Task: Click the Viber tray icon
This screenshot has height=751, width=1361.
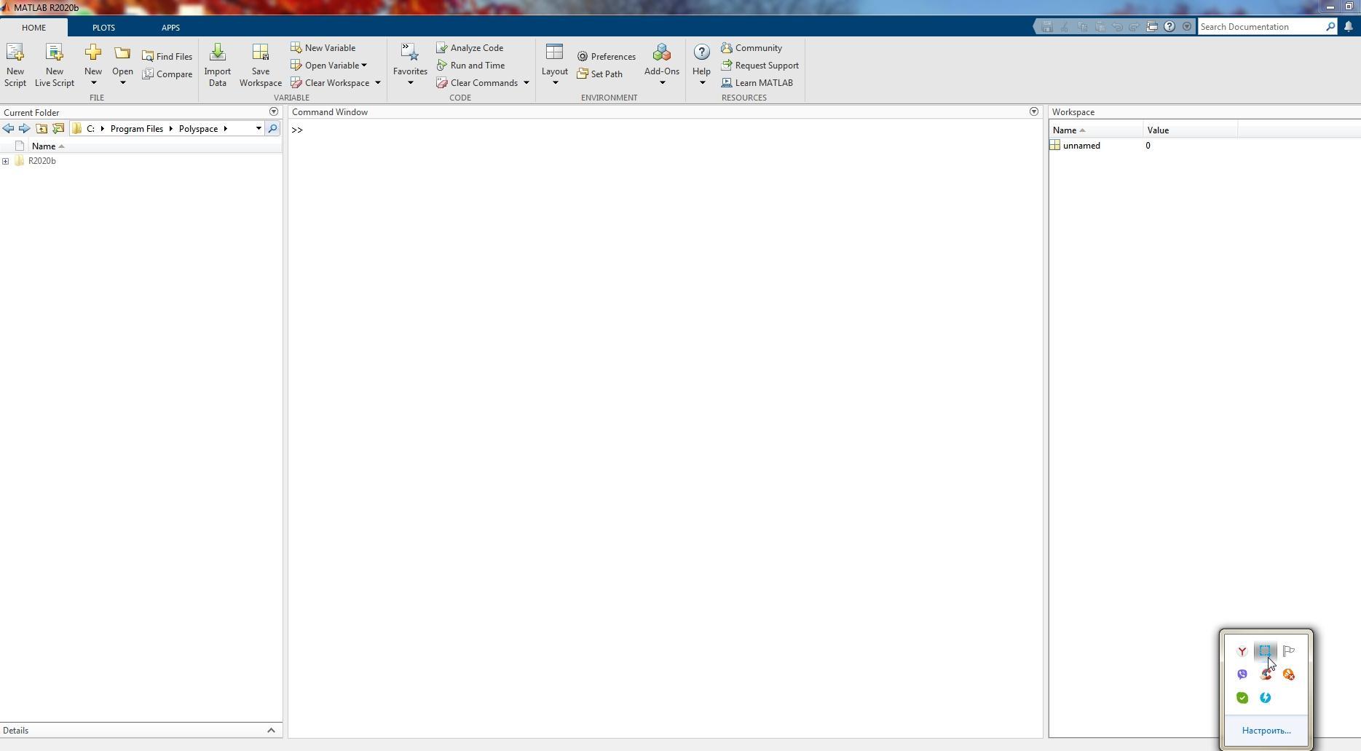Action: 1242,675
